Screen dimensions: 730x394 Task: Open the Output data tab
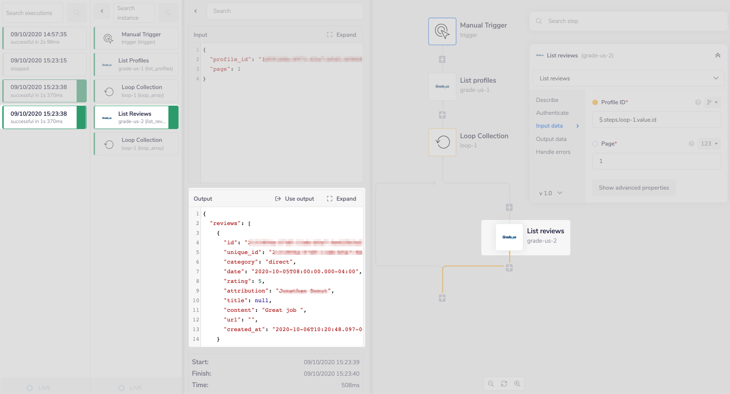pos(551,139)
